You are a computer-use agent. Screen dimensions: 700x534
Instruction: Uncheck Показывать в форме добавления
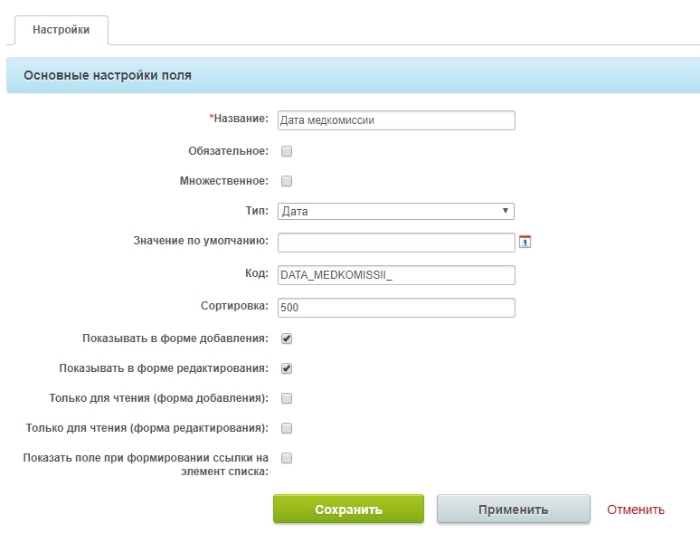click(287, 339)
